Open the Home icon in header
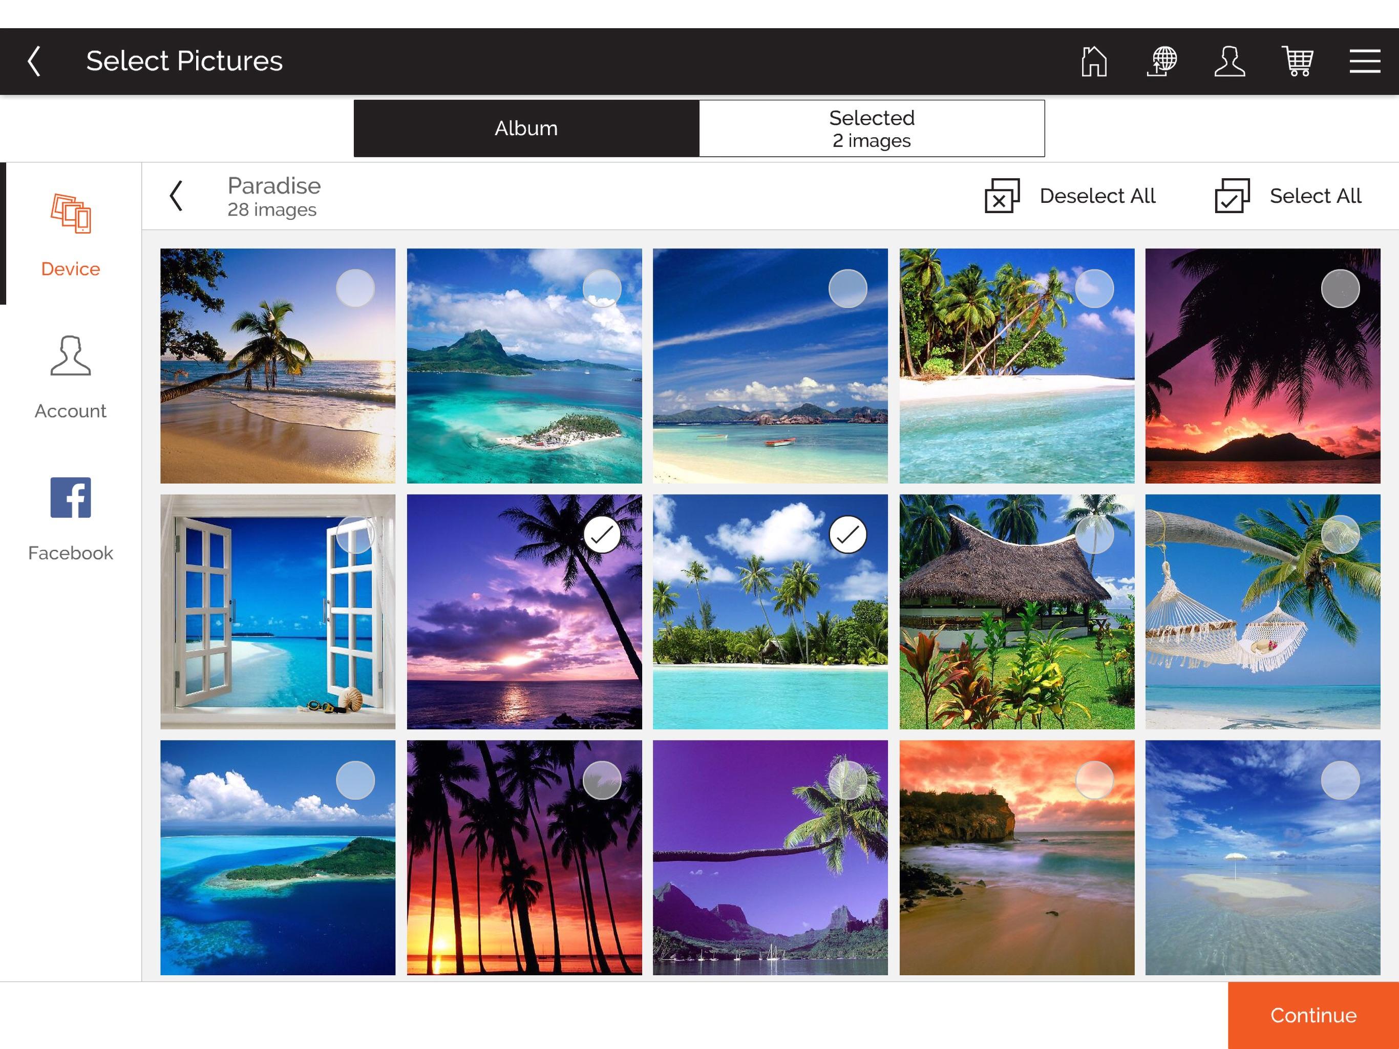This screenshot has width=1399, height=1049. pos(1094,61)
